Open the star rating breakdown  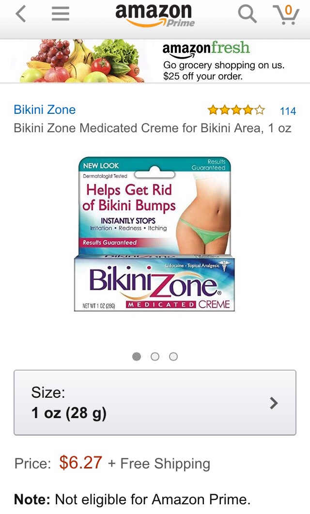[x=236, y=110]
